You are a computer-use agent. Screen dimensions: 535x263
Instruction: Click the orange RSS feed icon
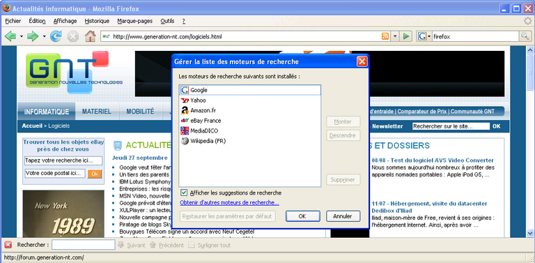click(385, 36)
